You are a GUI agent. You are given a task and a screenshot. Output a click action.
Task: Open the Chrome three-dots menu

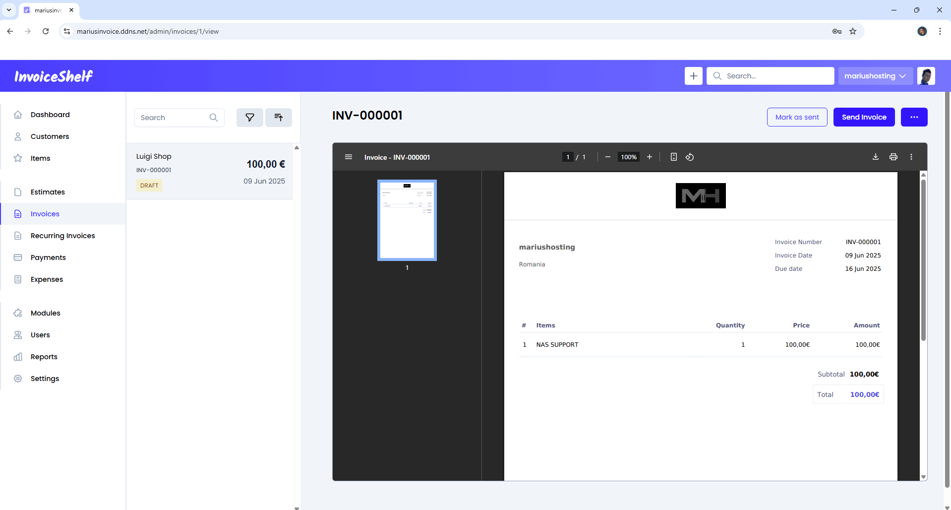[x=940, y=31]
